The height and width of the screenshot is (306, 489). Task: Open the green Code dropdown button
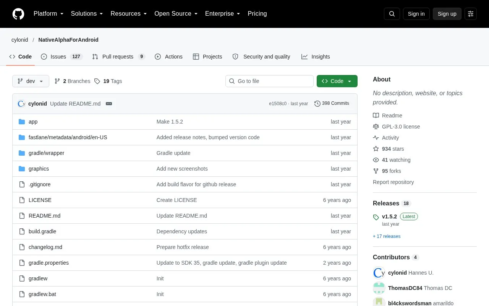[337, 81]
